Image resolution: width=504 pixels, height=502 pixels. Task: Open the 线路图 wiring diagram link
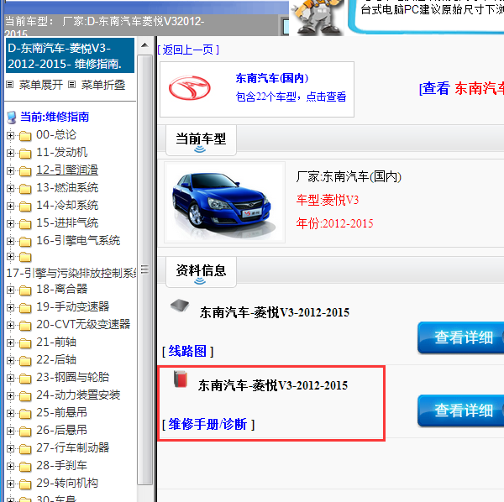coord(187,351)
